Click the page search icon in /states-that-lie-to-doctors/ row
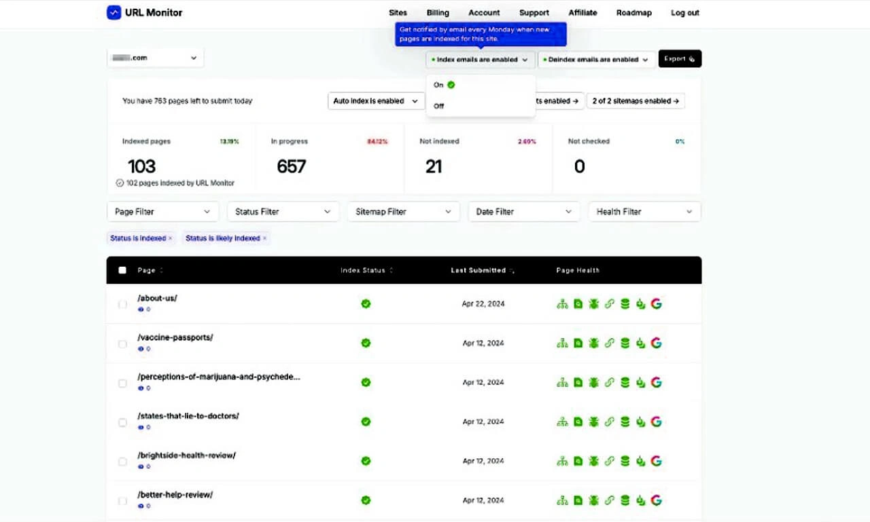The height and width of the screenshot is (522, 870). click(x=578, y=422)
